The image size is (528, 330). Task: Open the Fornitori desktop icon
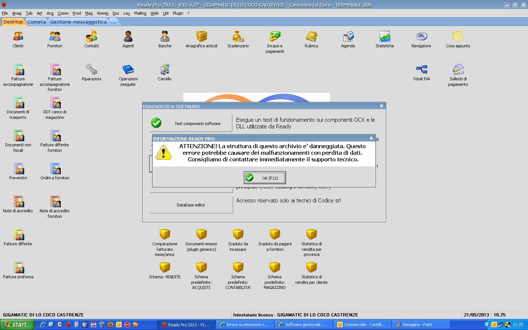coord(55,37)
